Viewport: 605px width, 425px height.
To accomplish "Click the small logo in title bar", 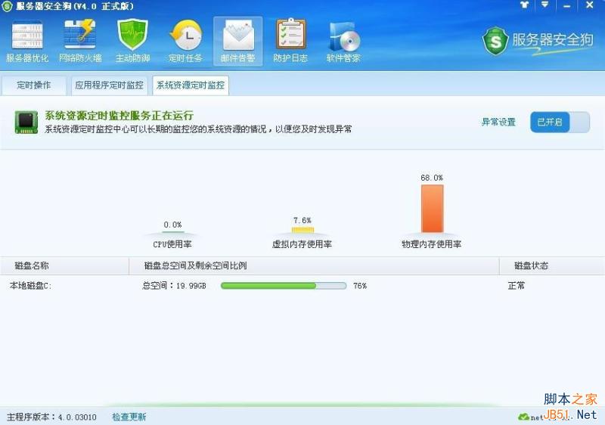I will click(x=7, y=6).
